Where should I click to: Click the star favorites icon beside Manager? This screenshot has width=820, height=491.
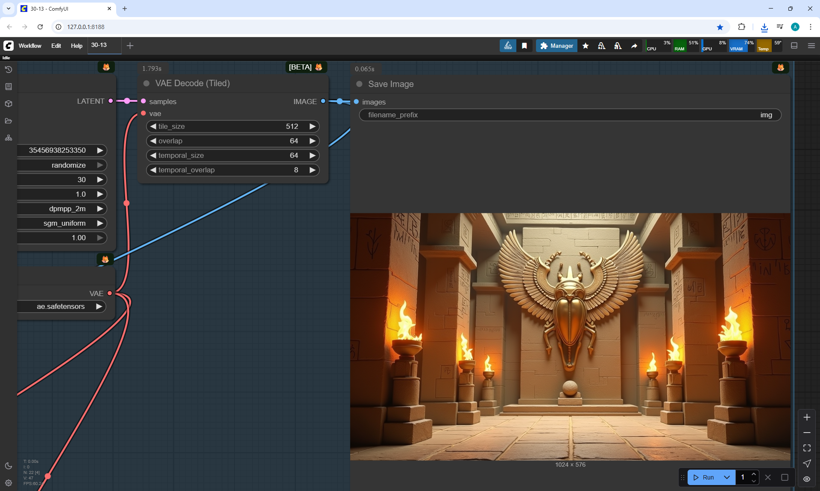coord(586,46)
